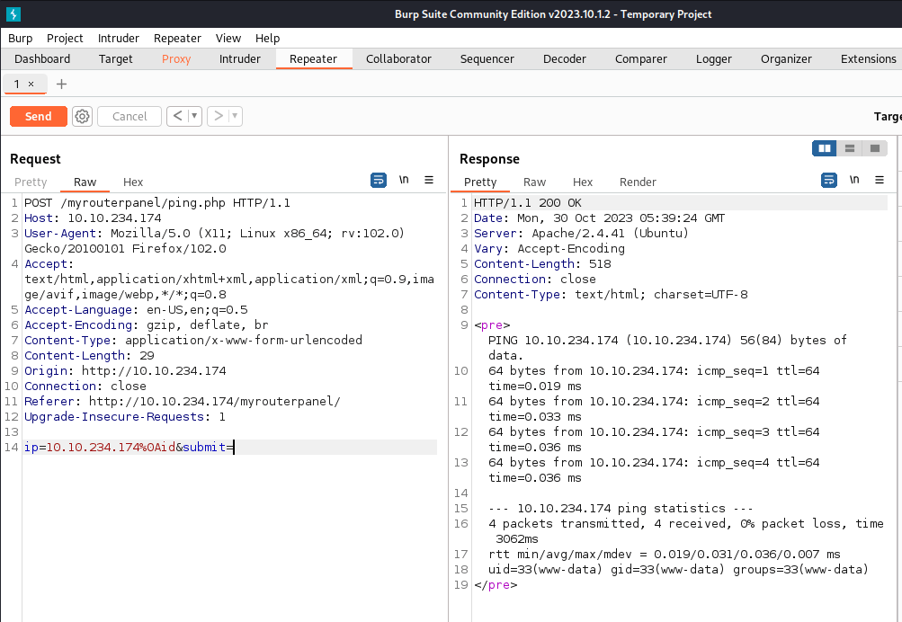Expand the back history dropdown arrow
902x622 pixels.
click(x=194, y=116)
